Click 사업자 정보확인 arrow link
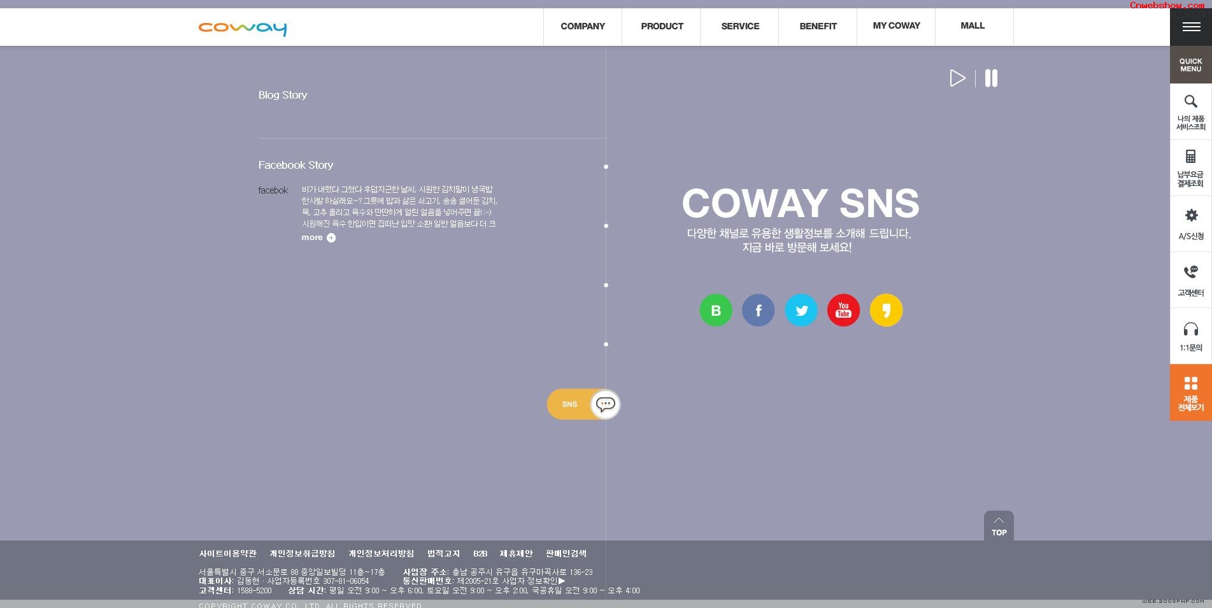The width and height of the screenshot is (1212, 608). (534, 581)
